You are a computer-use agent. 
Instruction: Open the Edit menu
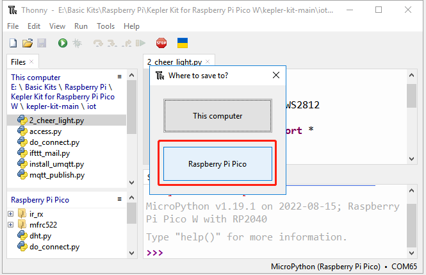click(x=34, y=26)
